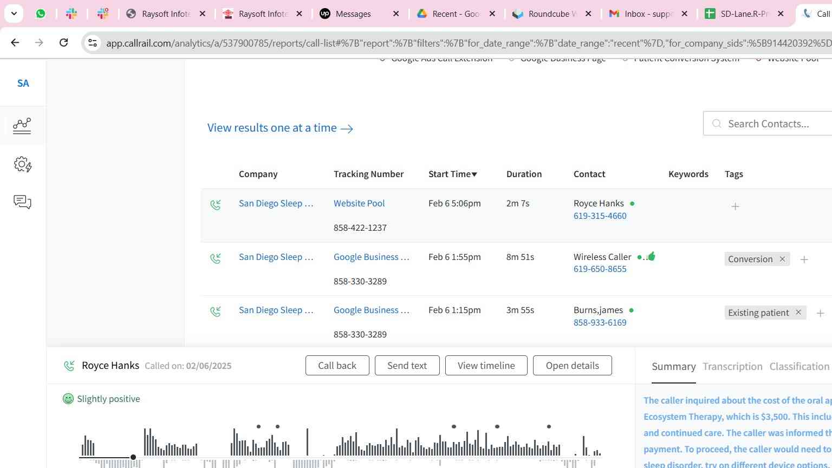Open San Diego Sleep company for 5:06pm call
The height and width of the screenshot is (468, 832).
276,203
